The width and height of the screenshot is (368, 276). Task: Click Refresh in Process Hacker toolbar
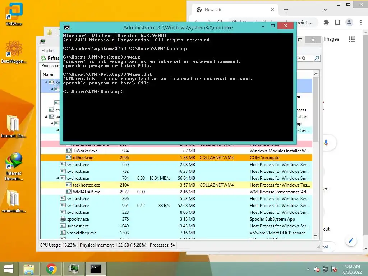tap(50, 58)
